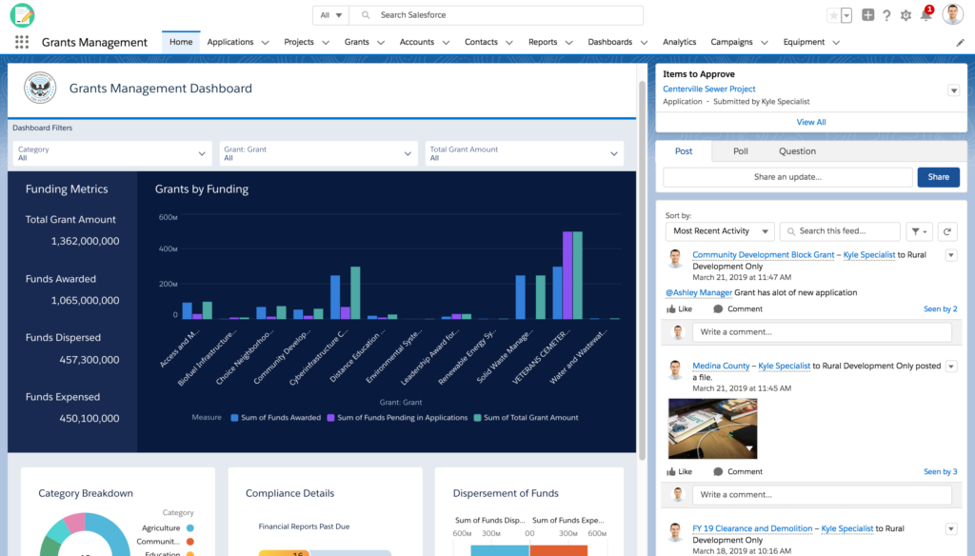Open the App Launcher grid icon
The width and height of the screenshot is (975, 556).
pos(22,42)
